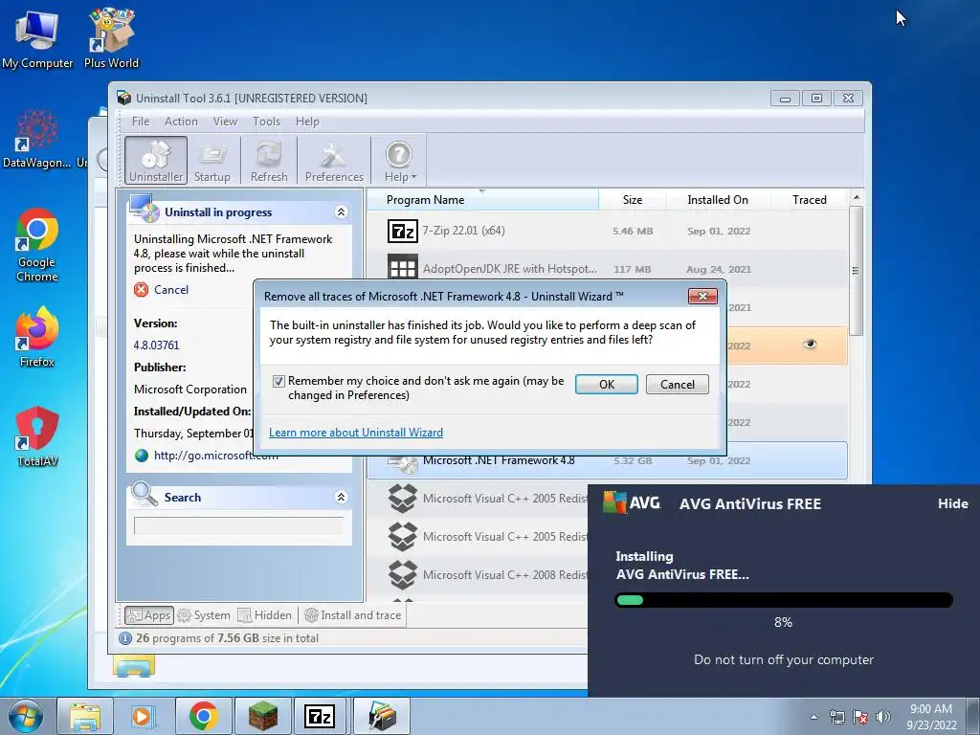Open Plus World desktop shortcut
The width and height of the screenshot is (980, 735).
point(111,39)
